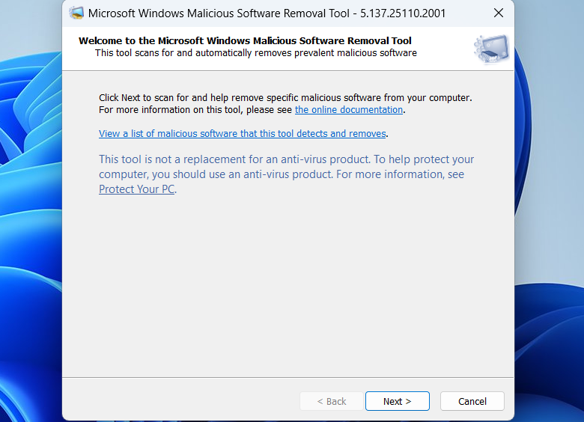Open the online documentation link
Screen dimensions: 584x422
[349, 110]
